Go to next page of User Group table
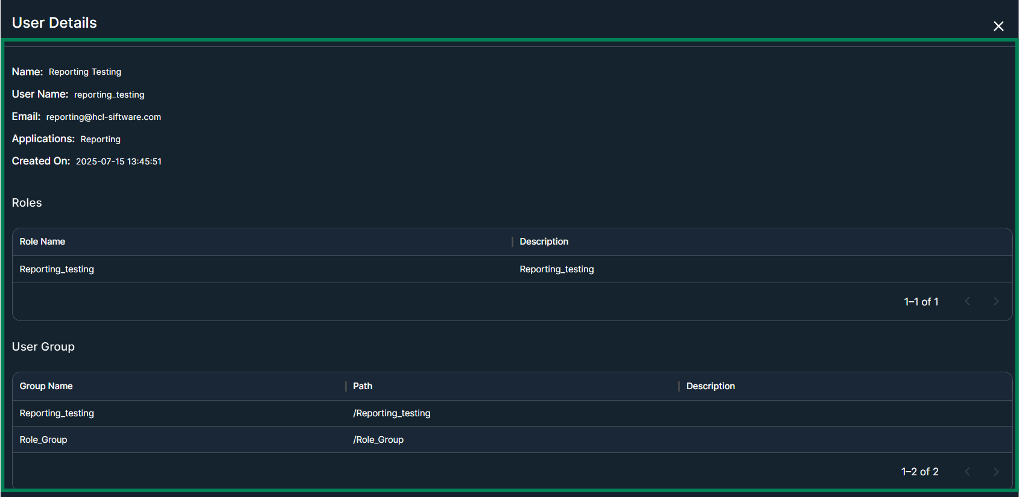 tap(996, 472)
